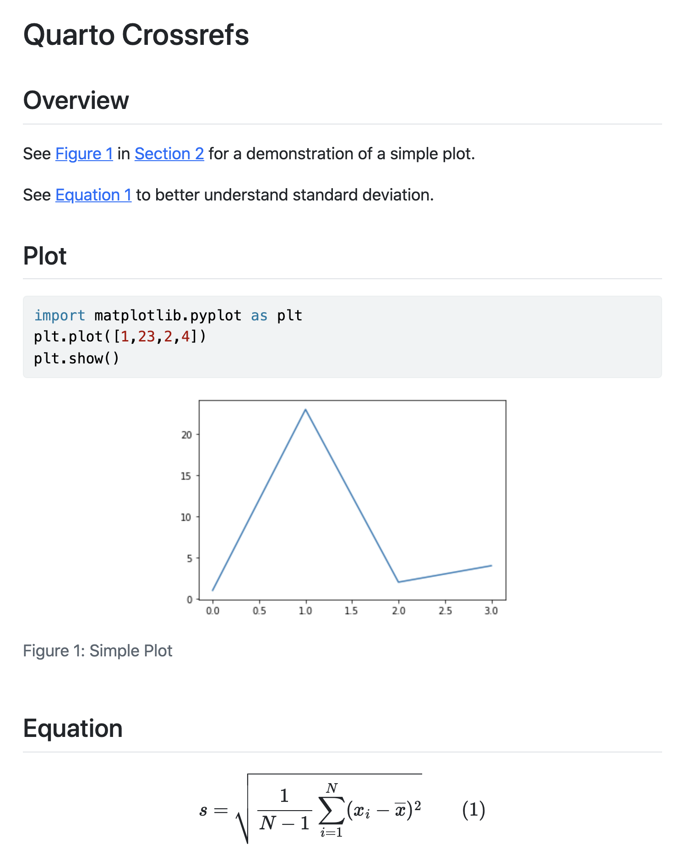
Task: Click the peak of the blue plot line
Action: tap(305, 409)
